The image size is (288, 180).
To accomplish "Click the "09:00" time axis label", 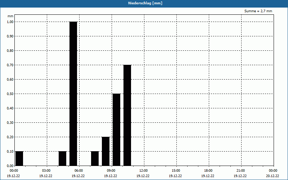I will click(x=111, y=171).
